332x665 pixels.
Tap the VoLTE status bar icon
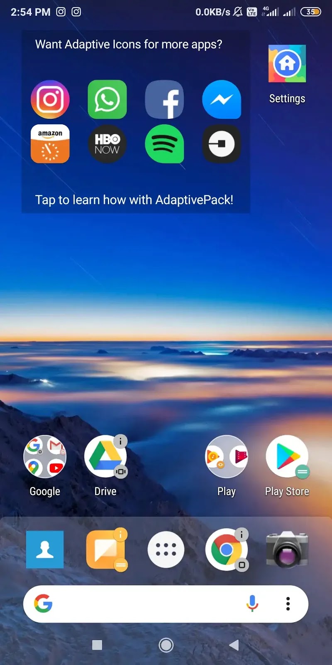[x=252, y=12]
